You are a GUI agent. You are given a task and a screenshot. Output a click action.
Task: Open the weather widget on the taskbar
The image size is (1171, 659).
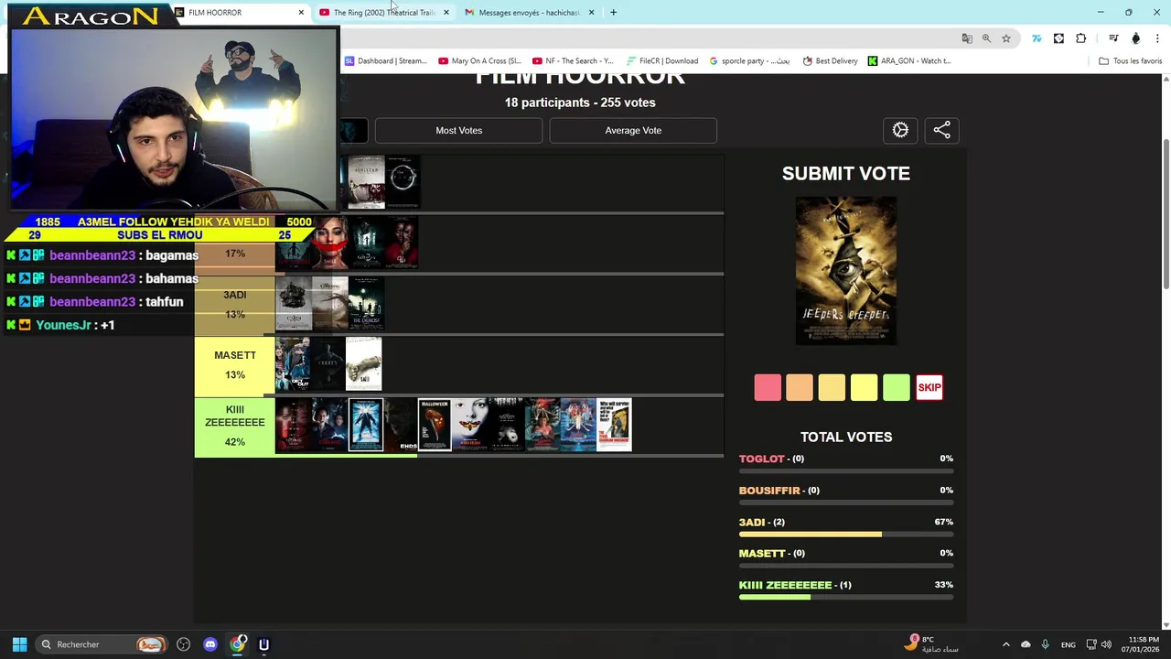931,644
